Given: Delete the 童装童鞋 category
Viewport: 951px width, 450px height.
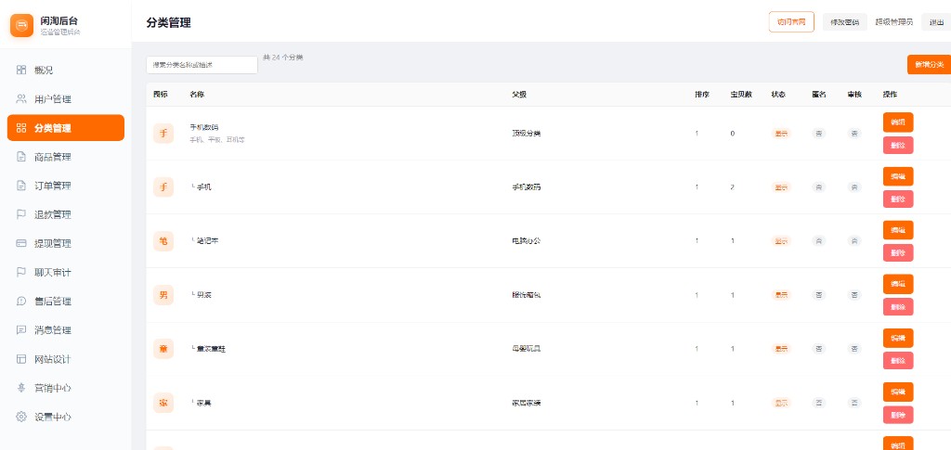Looking at the screenshot, I should click(898, 360).
